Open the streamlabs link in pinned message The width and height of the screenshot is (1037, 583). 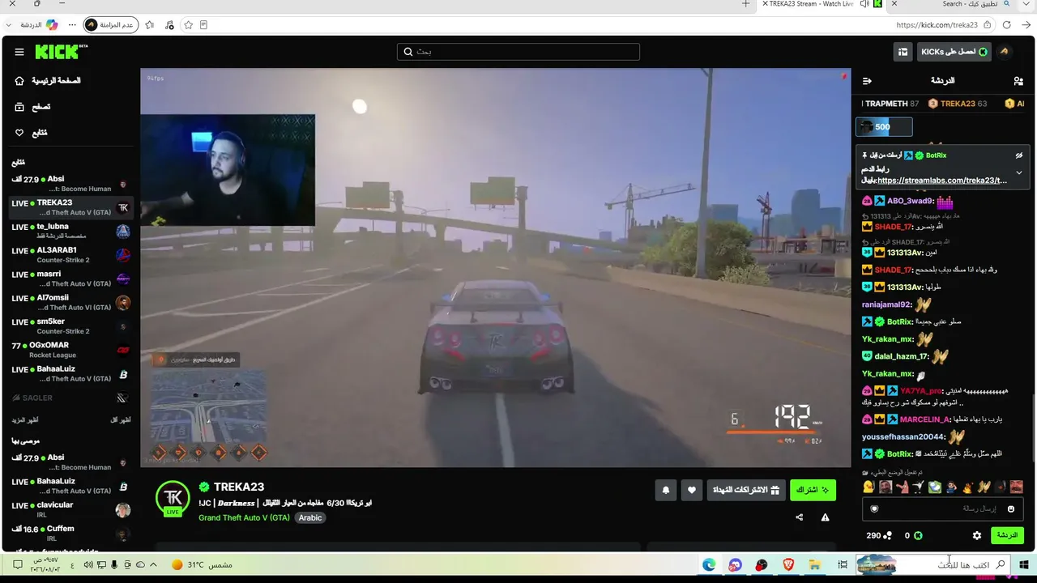click(x=942, y=181)
